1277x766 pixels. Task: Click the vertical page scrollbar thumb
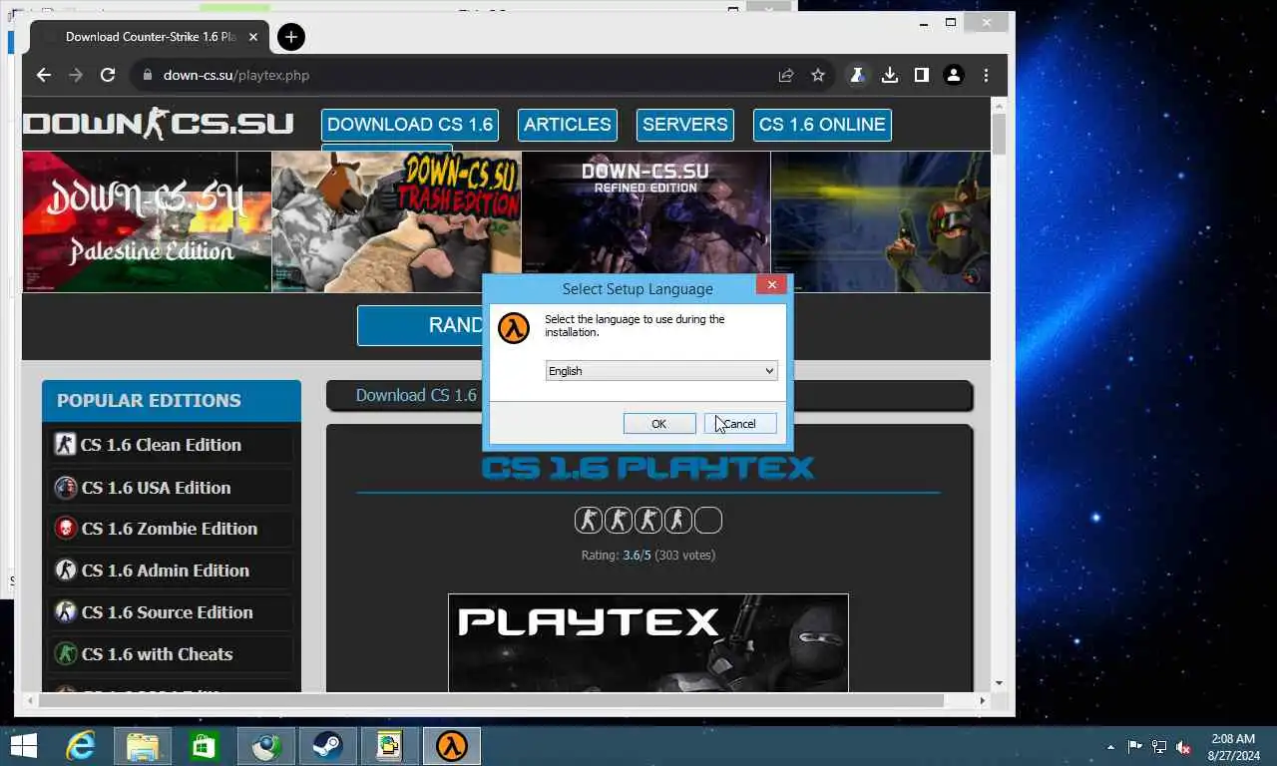coord(999,135)
